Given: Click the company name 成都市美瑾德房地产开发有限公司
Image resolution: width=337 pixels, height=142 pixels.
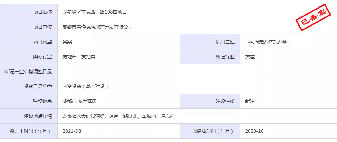Looking at the screenshot, I should click(x=98, y=27).
